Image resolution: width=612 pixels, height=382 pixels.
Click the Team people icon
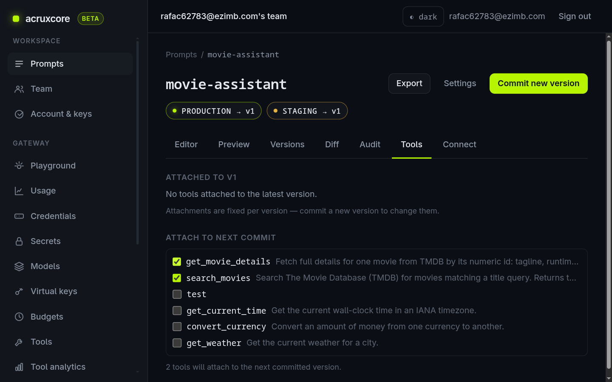point(19,89)
